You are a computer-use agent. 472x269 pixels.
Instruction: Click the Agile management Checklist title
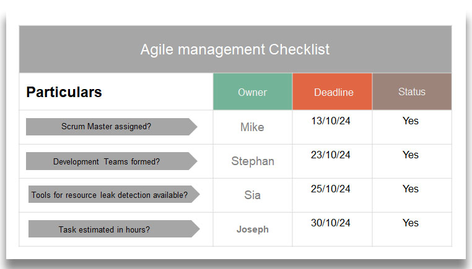pyautogui.click(x=235, y=49)
